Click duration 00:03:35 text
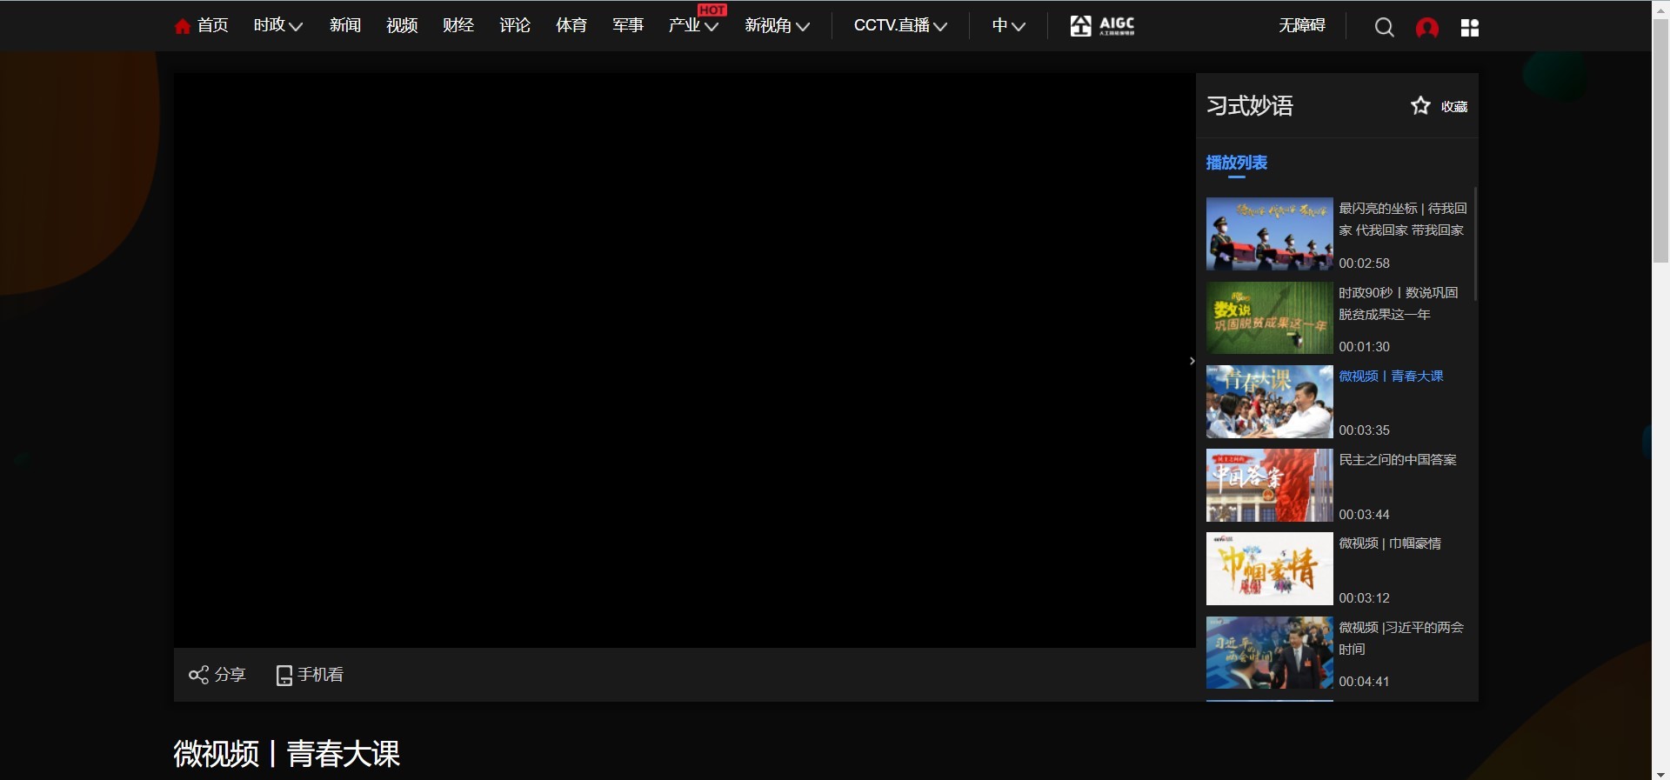 pyautogui.click(x=1364, y=430)
